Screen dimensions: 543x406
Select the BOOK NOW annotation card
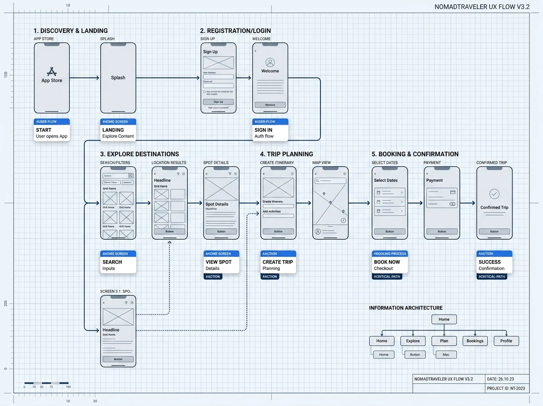point(390,262)
